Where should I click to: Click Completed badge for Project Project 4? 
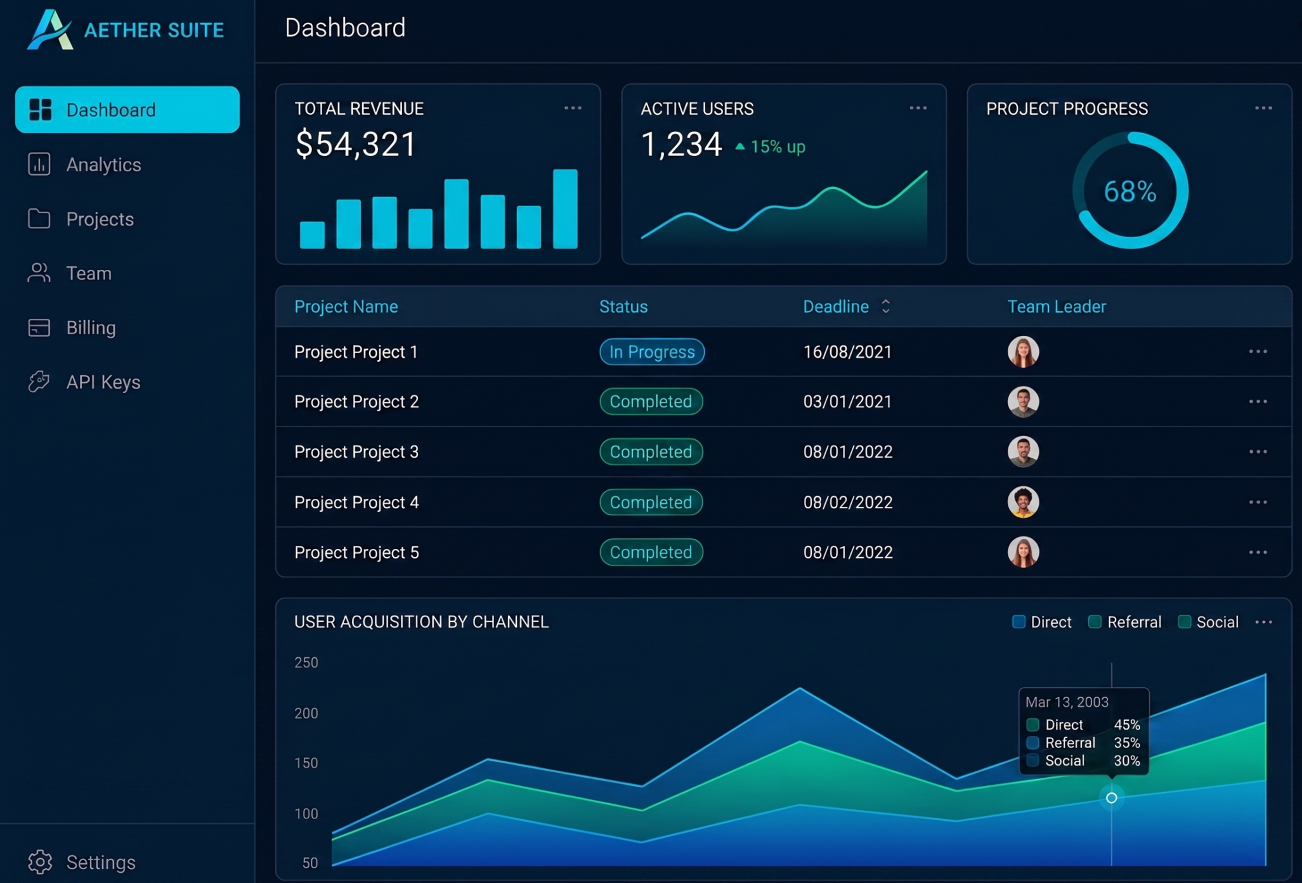coord(651,502)
